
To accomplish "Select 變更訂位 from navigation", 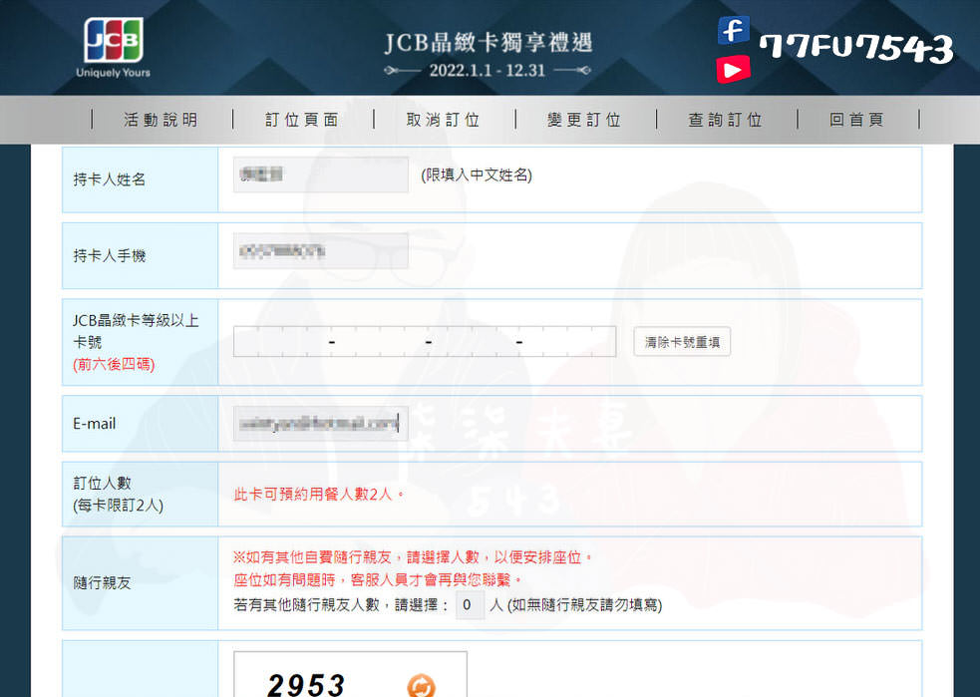I will (x=583, y=120).
